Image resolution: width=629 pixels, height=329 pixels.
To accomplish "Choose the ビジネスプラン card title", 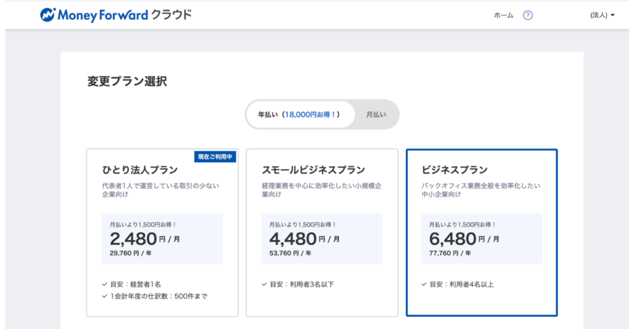I will pos(454,170).
